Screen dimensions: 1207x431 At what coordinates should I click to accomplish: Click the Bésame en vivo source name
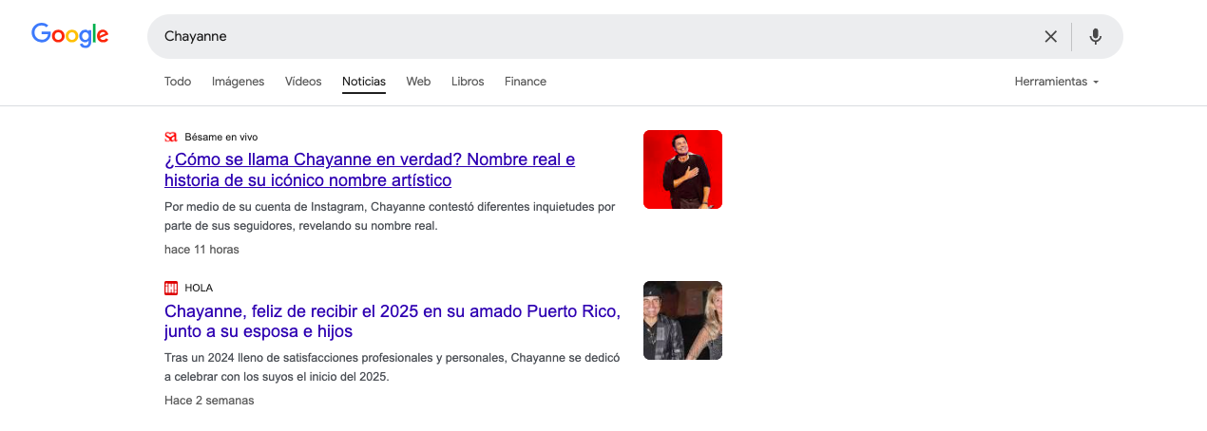(x=220, y=137)
